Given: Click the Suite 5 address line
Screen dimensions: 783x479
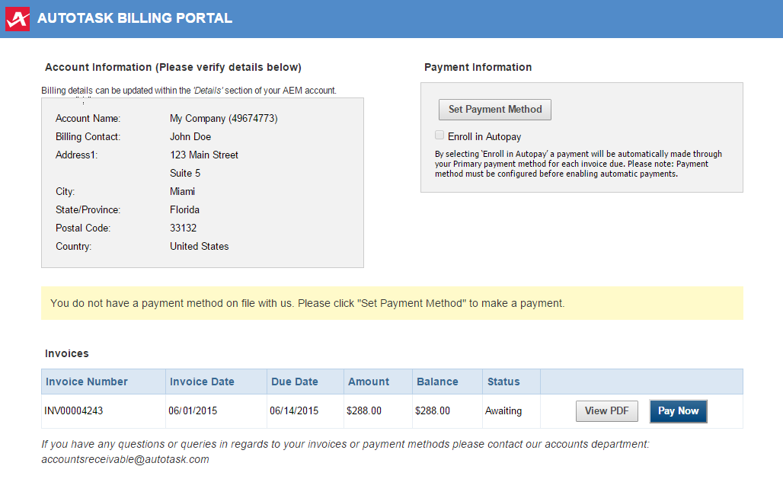Looking at the screenshot, I should tap(185, 174).
